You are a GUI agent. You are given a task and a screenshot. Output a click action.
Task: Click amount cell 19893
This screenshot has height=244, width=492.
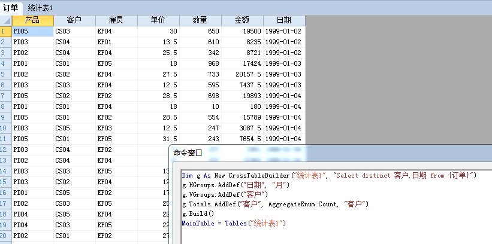(x=242, y=96)
